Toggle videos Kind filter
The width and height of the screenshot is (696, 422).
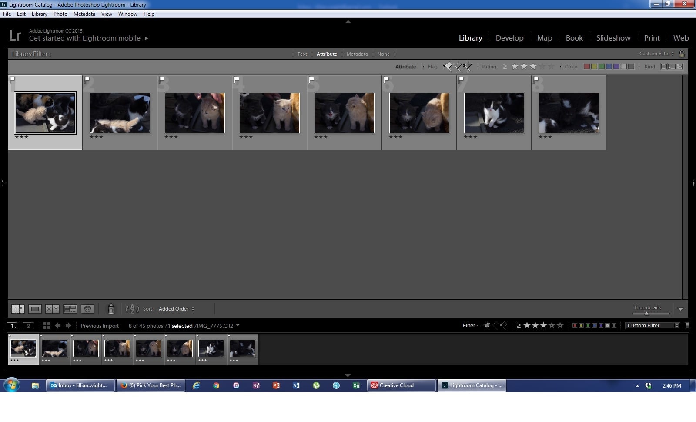(x=679, y=67)
